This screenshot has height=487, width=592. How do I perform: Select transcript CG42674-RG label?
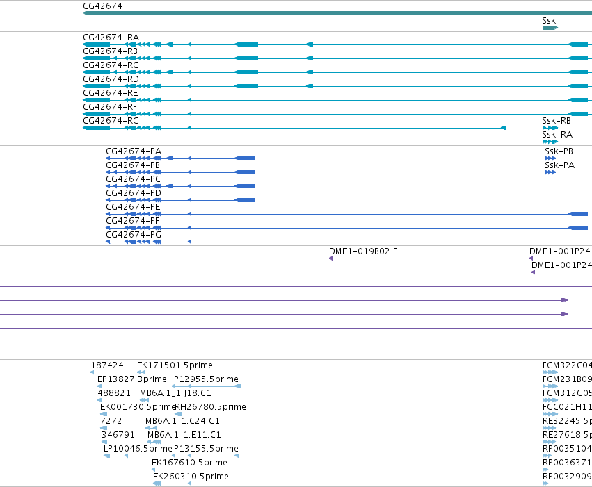click(x=111, y=121)
